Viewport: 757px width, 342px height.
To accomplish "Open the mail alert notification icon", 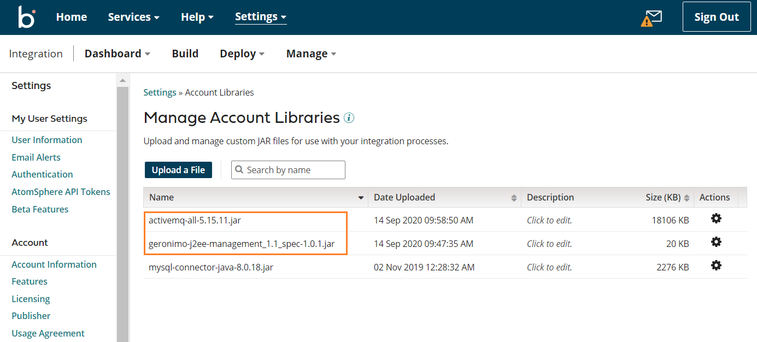I will [x=652, y=18].
